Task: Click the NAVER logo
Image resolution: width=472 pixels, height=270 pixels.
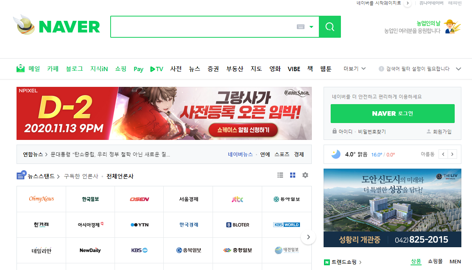Action: point(69,27)
